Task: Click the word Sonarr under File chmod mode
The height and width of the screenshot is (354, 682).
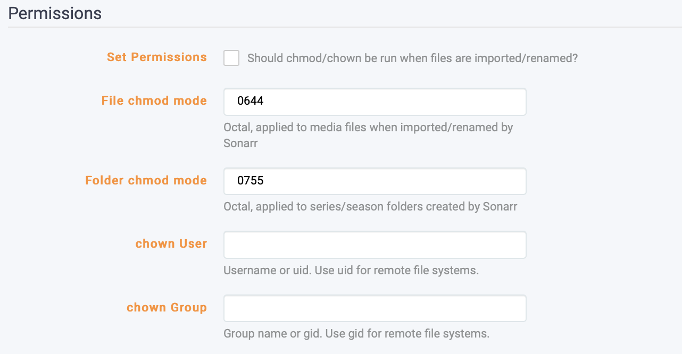Action: tap(240, 144)
